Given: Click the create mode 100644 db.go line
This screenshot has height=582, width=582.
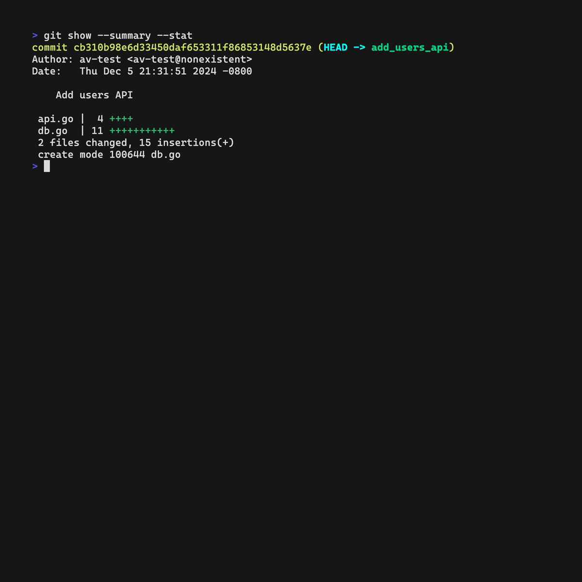Looking at the screenshot, I should [109, 155].
